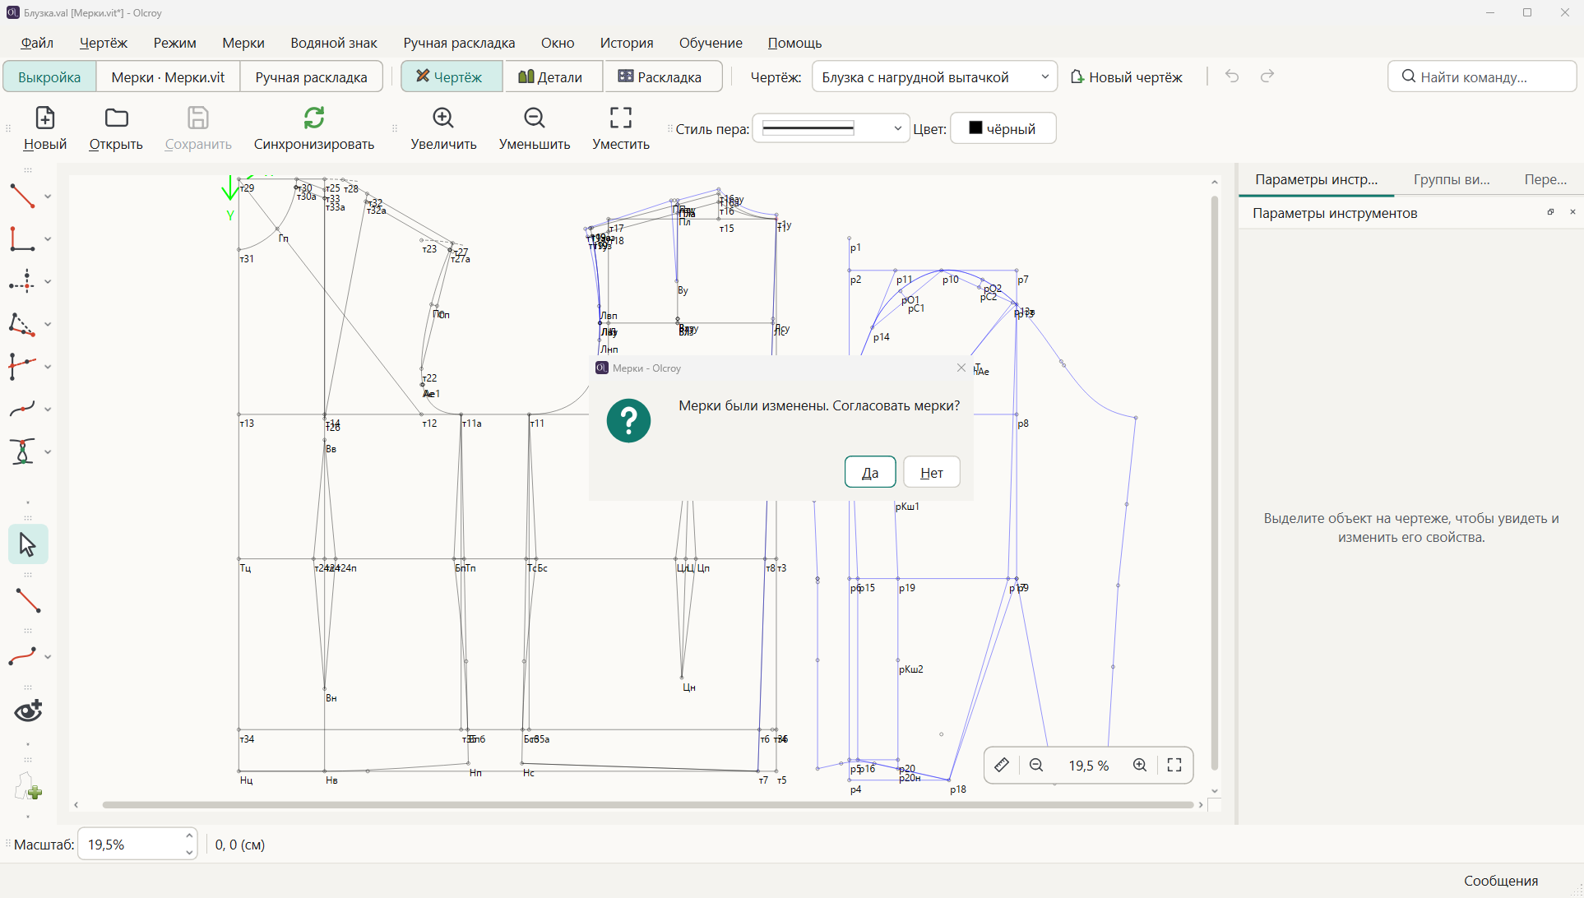Image resolution: width=1584 pixels, height=898 pixels.
Task: Click the Найти команду search field
Action: coord(1481,76)
